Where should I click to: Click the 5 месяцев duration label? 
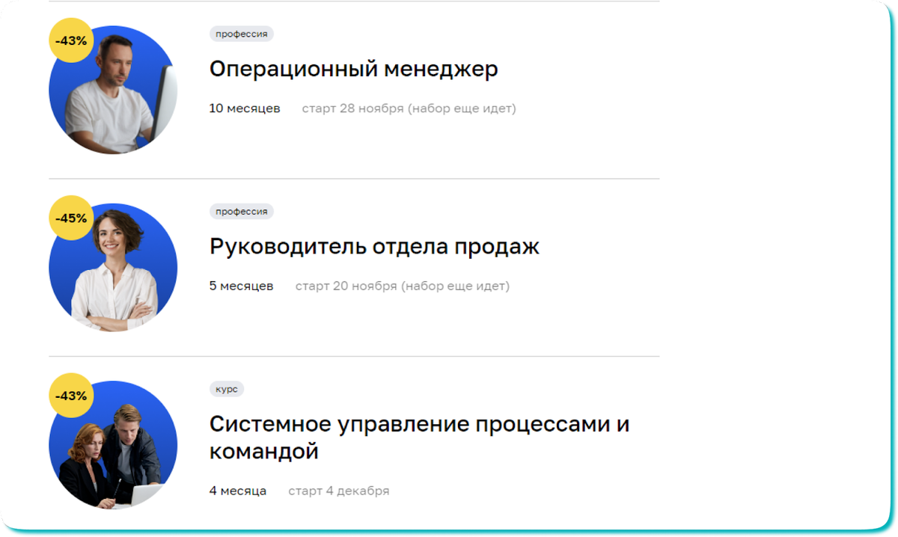(241, 286)
